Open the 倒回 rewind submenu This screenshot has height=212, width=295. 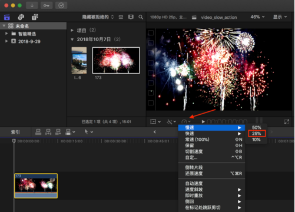tap(211, 201)
